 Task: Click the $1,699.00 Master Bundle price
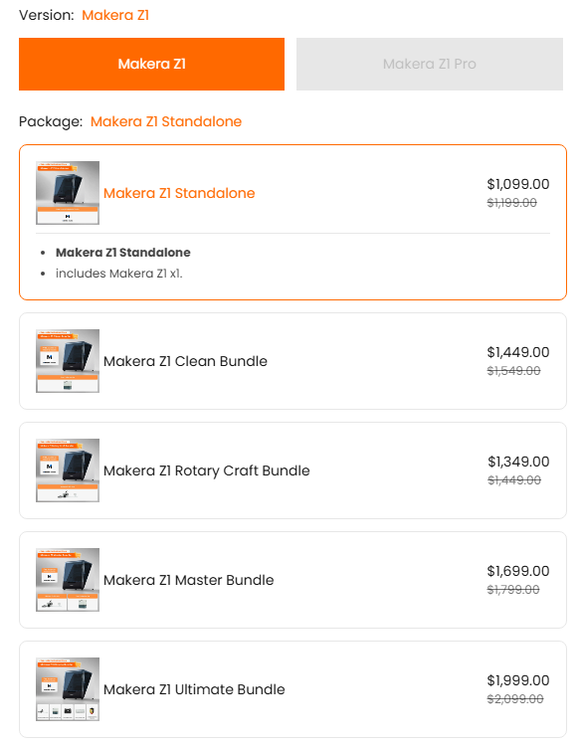click(518, 571)
